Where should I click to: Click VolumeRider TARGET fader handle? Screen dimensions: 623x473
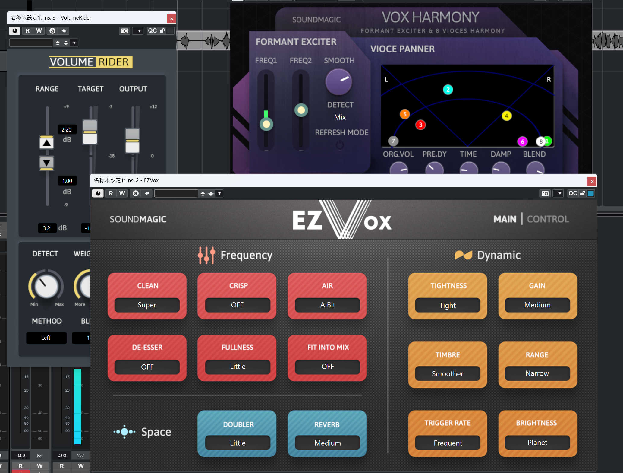click(x=90, y=132)
